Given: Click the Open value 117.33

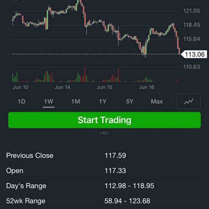Looking at the screenshot, I should click(115, 171).
